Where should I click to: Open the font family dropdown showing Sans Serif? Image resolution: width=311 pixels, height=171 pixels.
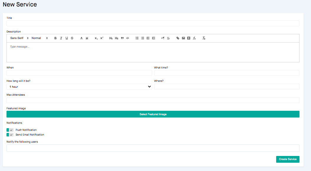click(x=18, y=38)
